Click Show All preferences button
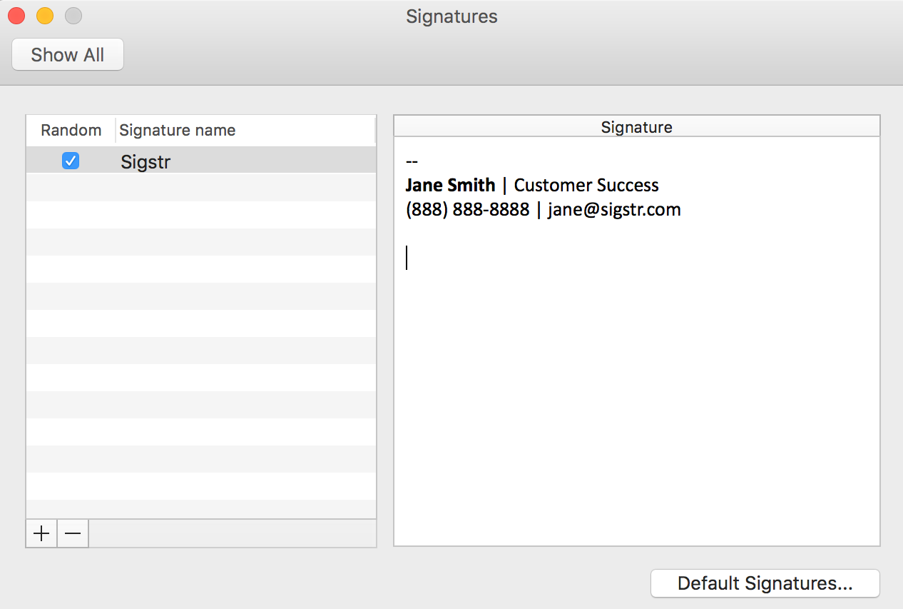The image size is (903, 609). 68,55
